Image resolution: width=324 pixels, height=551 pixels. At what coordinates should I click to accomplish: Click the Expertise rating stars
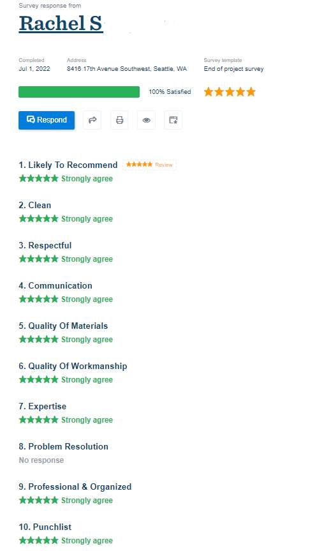[x=39, y=420]
